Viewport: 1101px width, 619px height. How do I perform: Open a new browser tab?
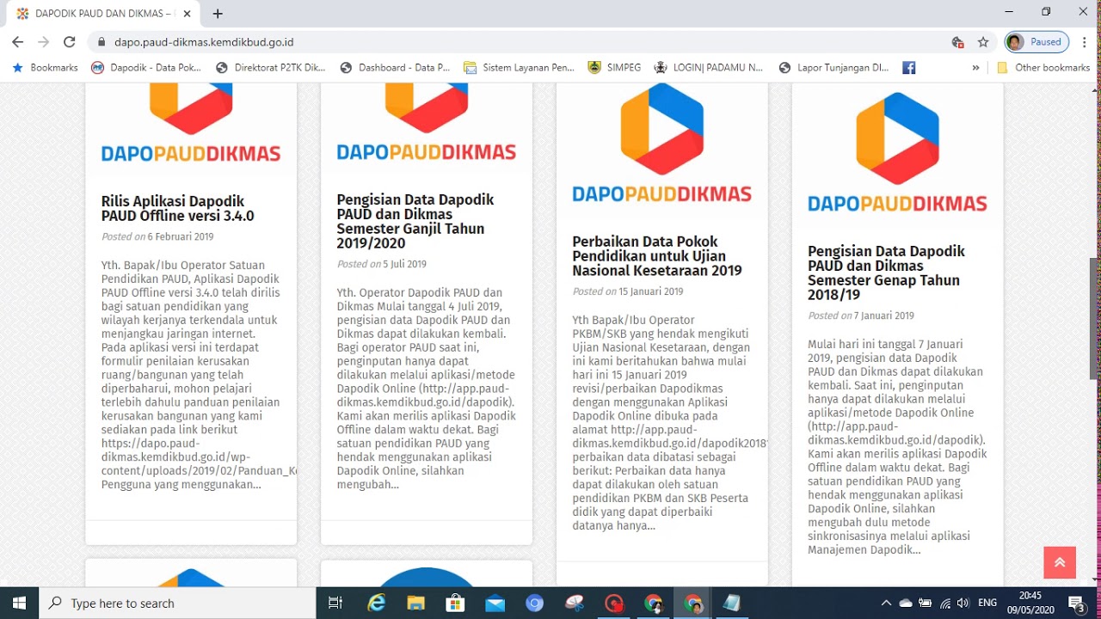218,14
